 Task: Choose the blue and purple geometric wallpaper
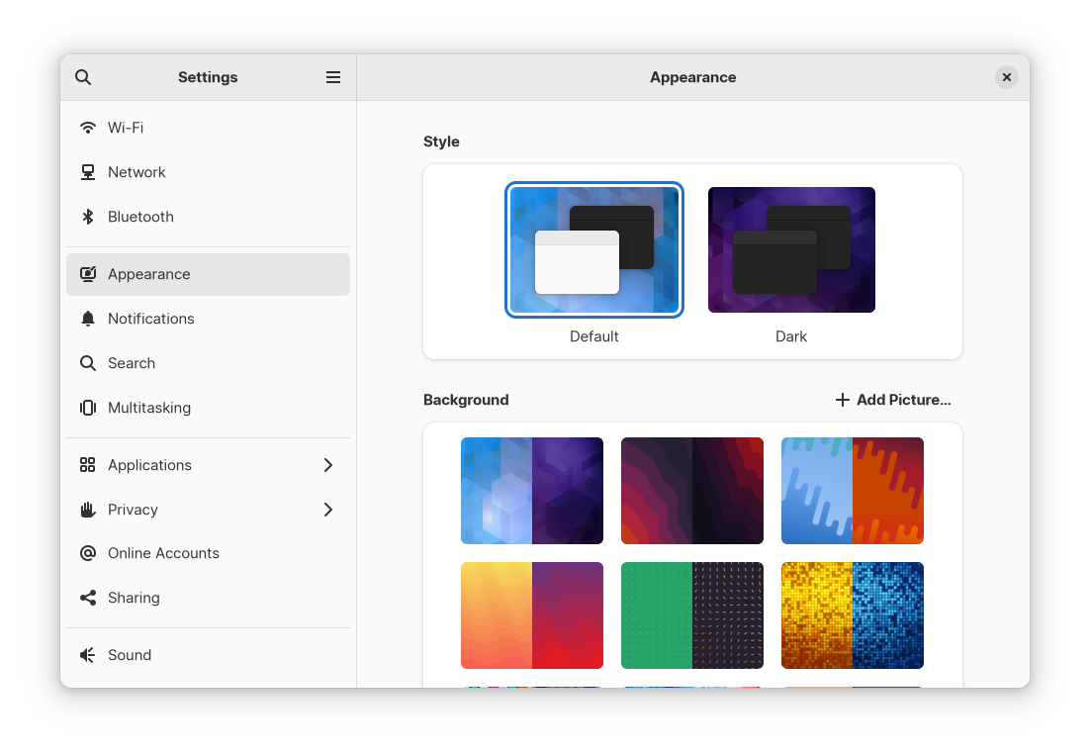(x=532, y=491)
